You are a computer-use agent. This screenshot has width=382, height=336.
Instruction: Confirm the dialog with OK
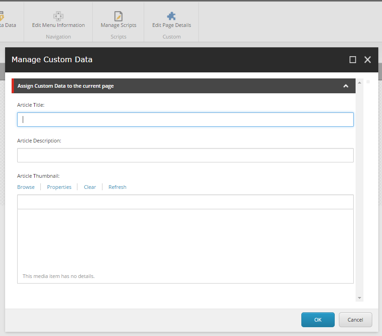(x=318, y=320)
